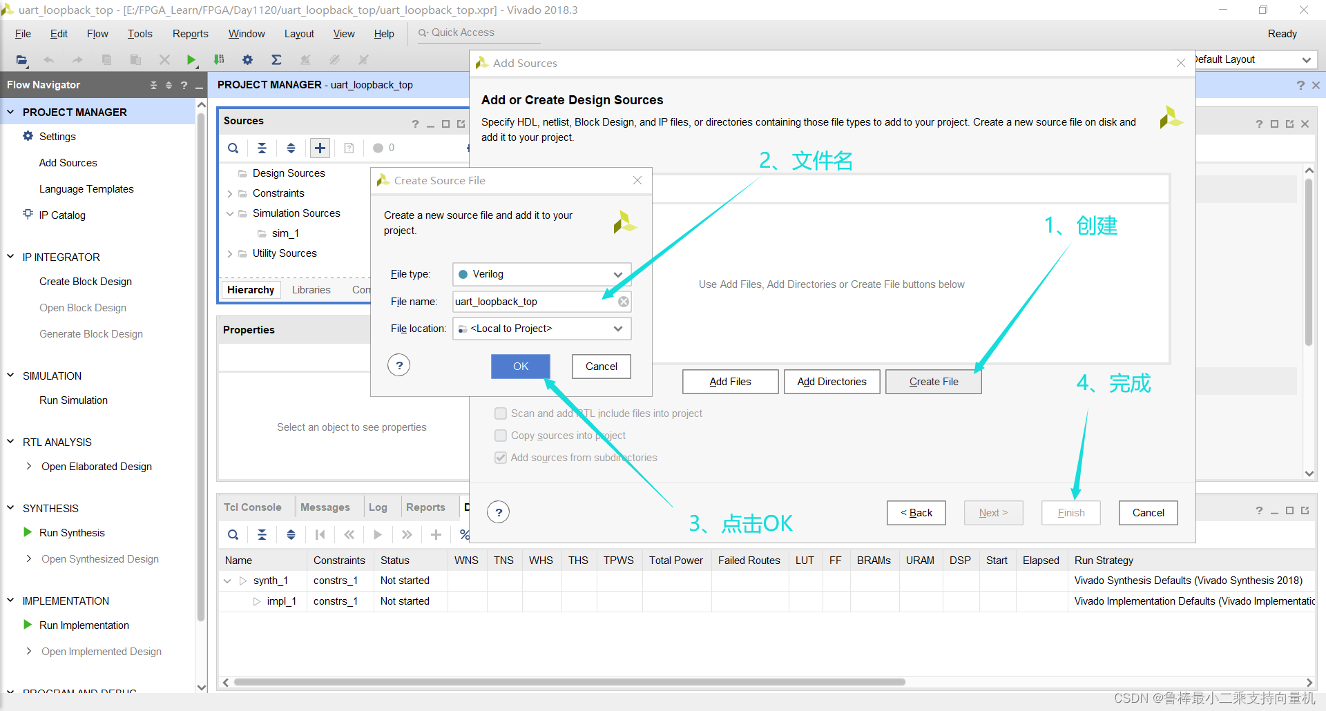Image resolution: width=1326 pixels, height=711 pixels.
Task: Expand the Utility Sources folder
Action: [230, 254]
